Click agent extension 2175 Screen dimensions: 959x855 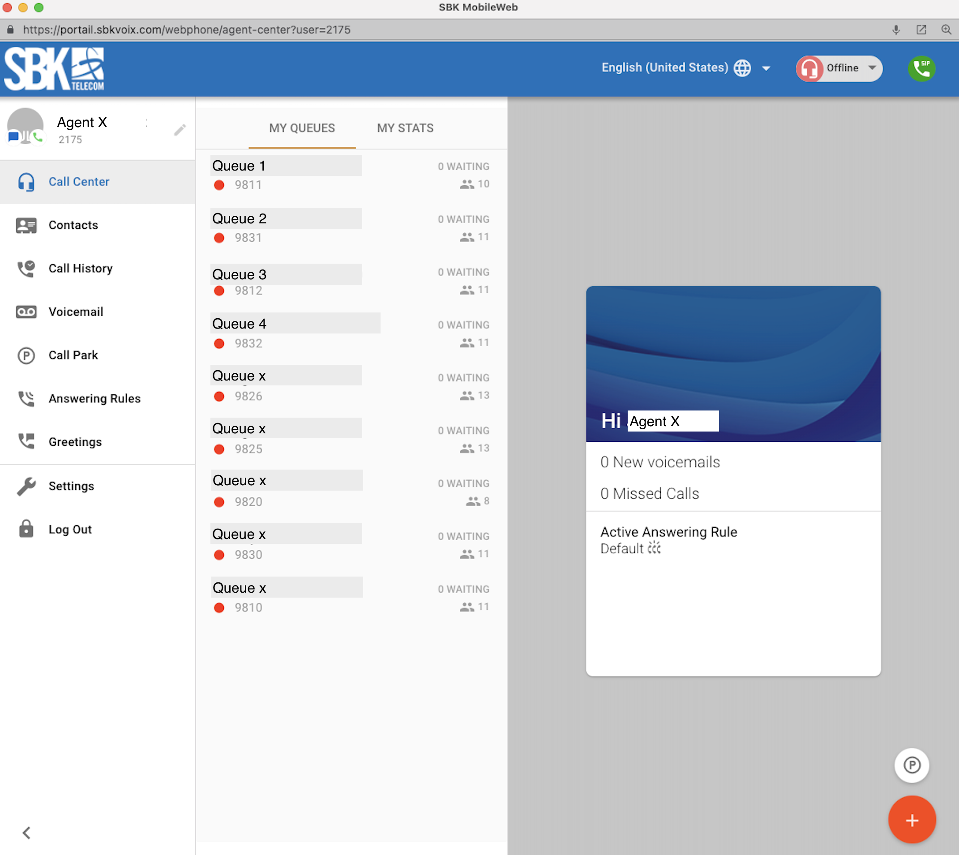70,140
